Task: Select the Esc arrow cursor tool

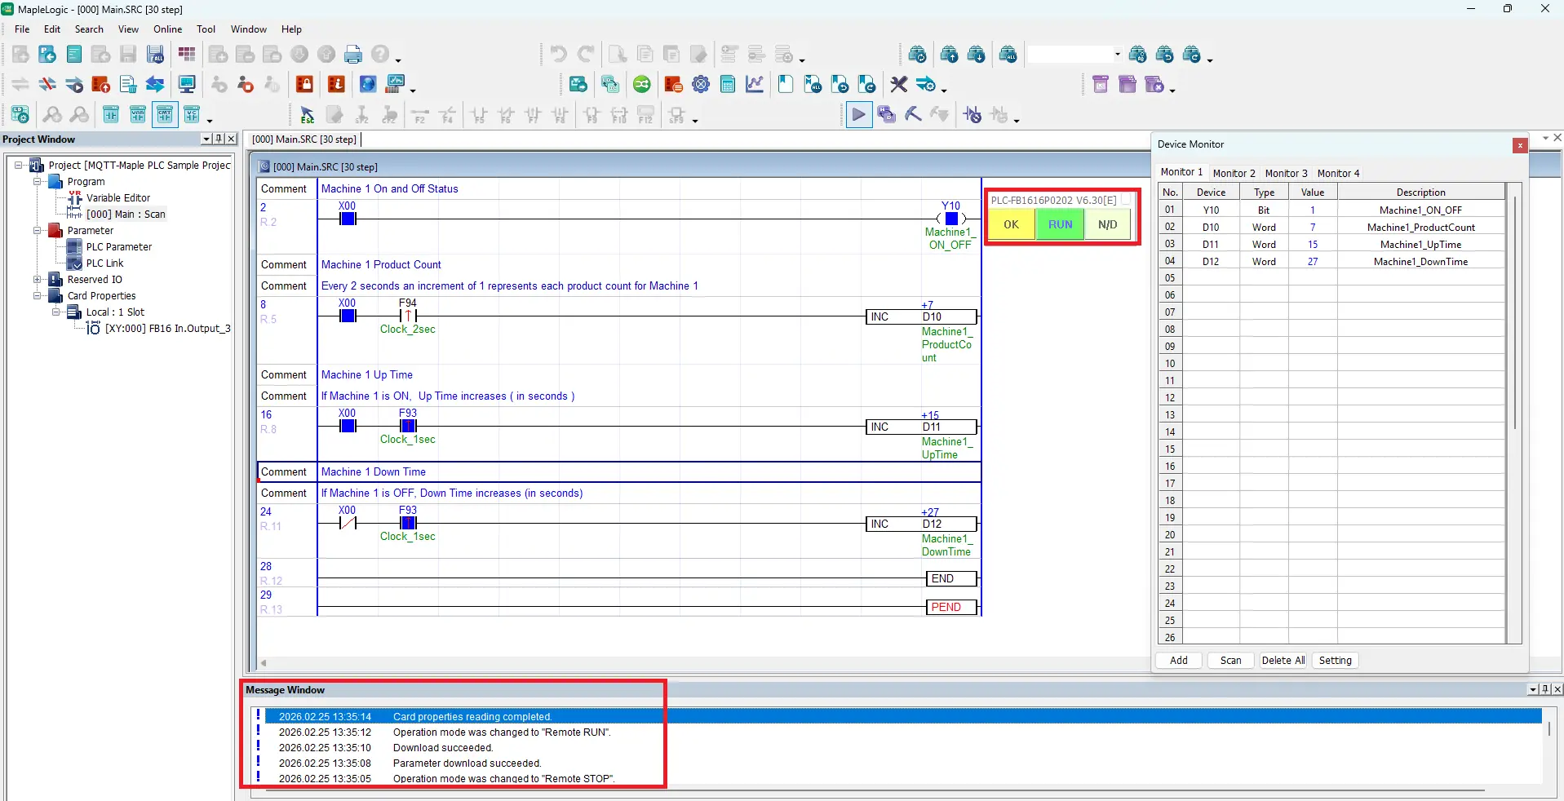Action: (307, 115)
